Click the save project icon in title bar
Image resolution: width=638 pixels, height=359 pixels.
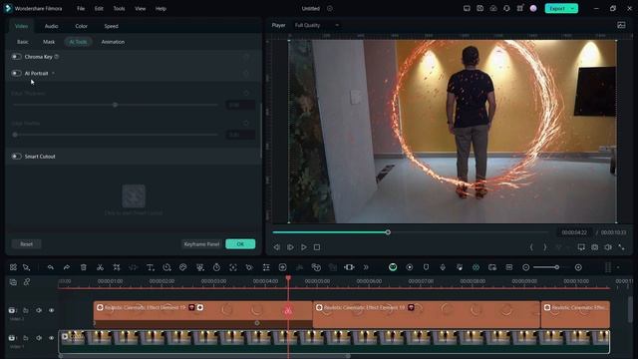(480, 8)
